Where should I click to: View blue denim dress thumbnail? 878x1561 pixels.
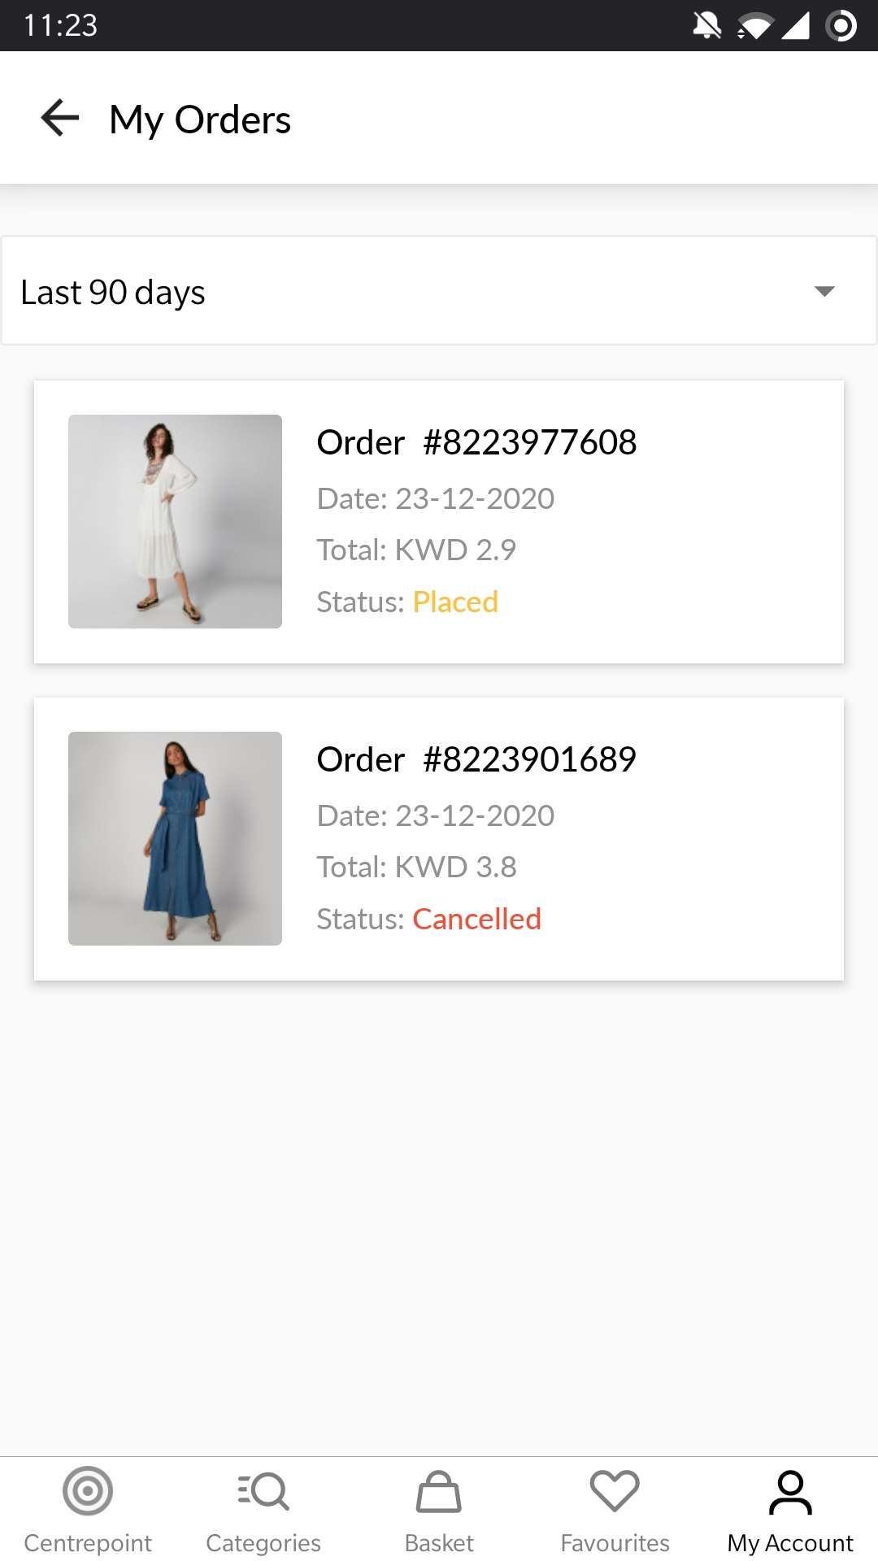click(175, 838)
